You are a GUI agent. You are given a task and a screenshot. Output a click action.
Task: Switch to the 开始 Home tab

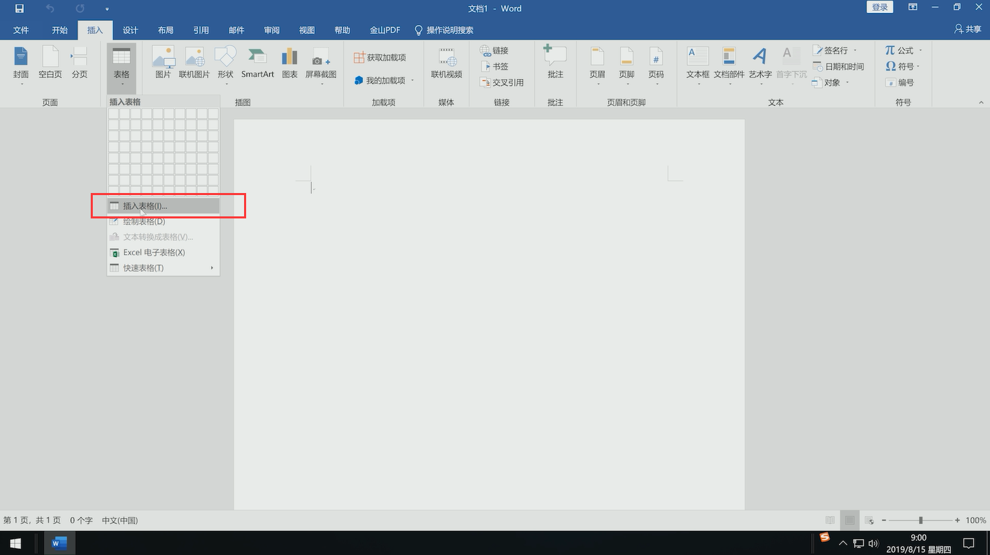pyautogui.click(x=60, y=30)
